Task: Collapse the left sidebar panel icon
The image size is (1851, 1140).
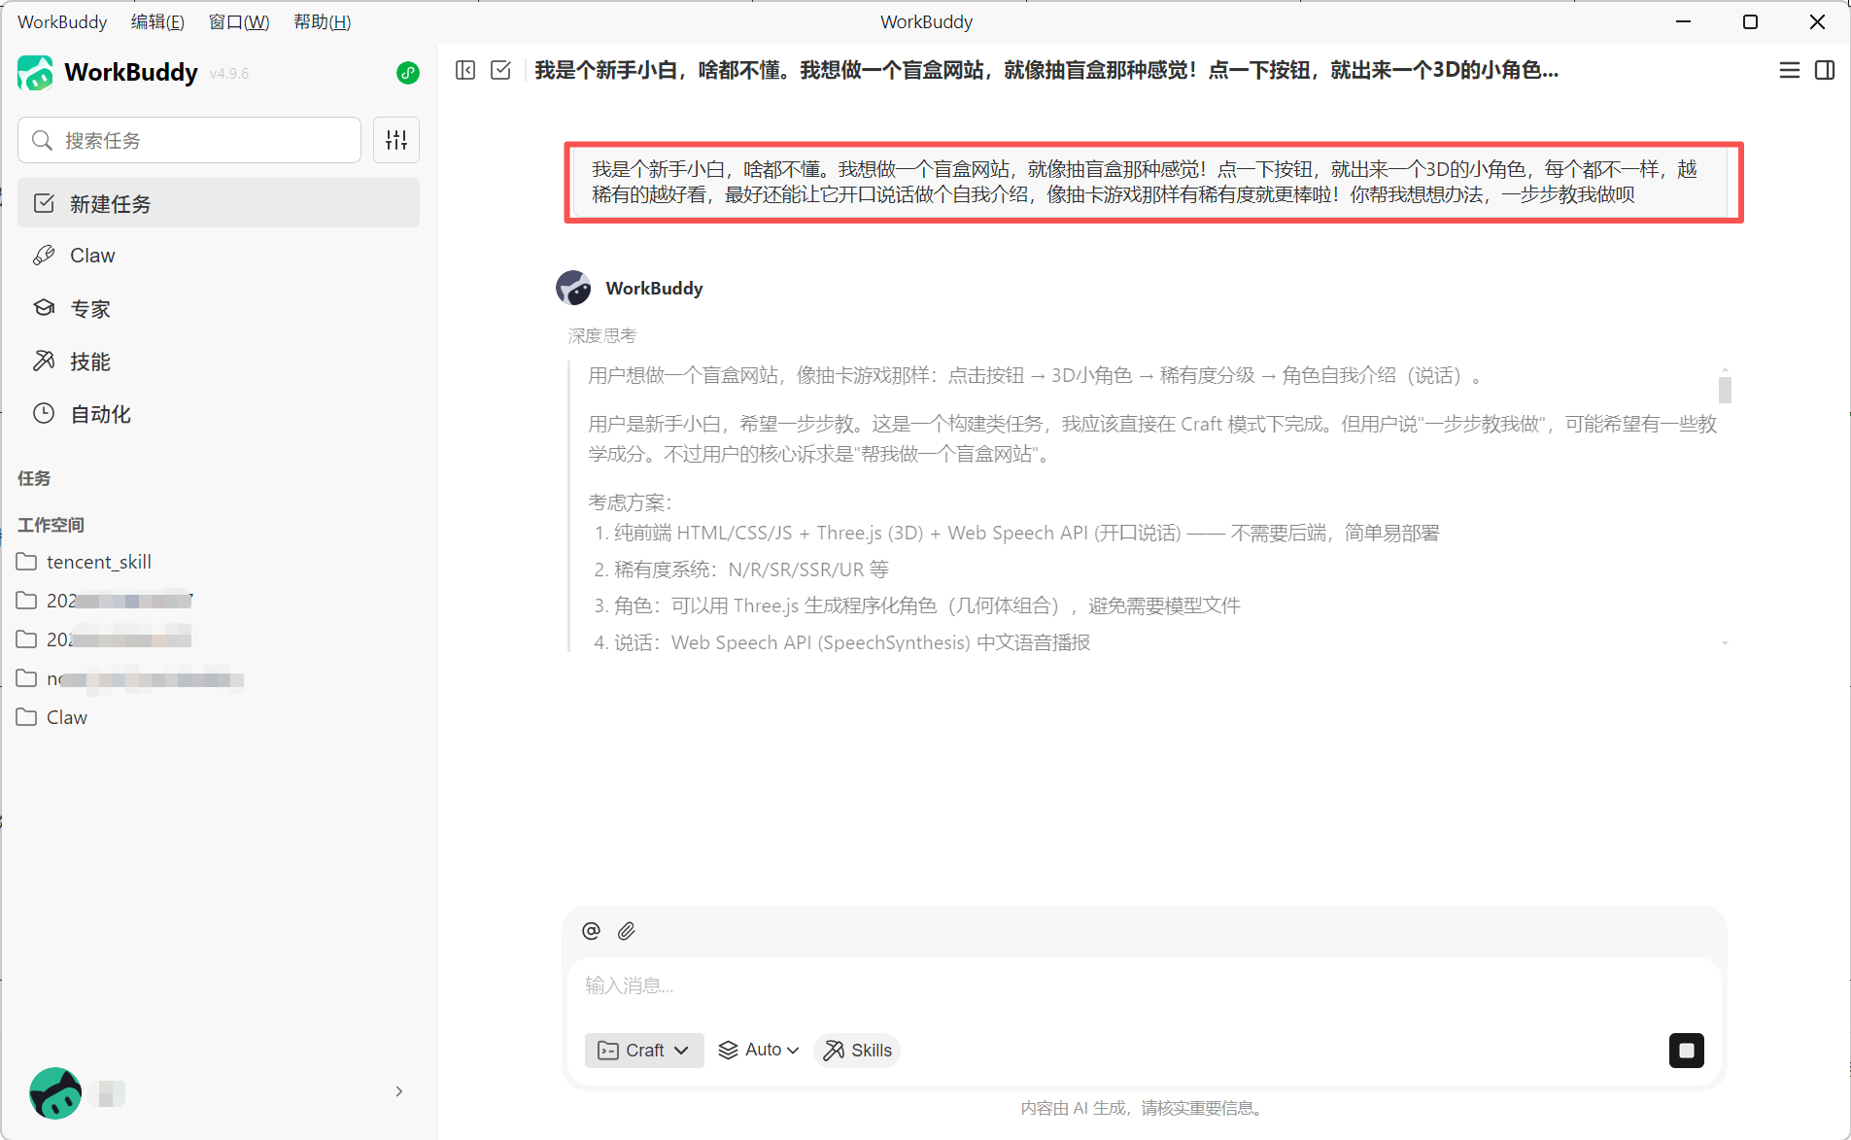Action: (x=465, y=70)
